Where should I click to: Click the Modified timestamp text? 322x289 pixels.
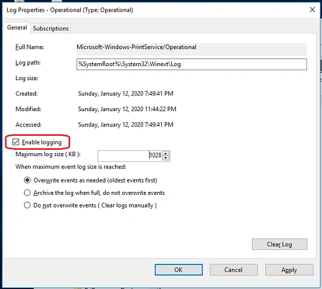[127, 109]
